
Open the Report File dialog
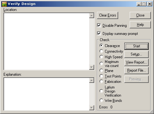point(137,70)
